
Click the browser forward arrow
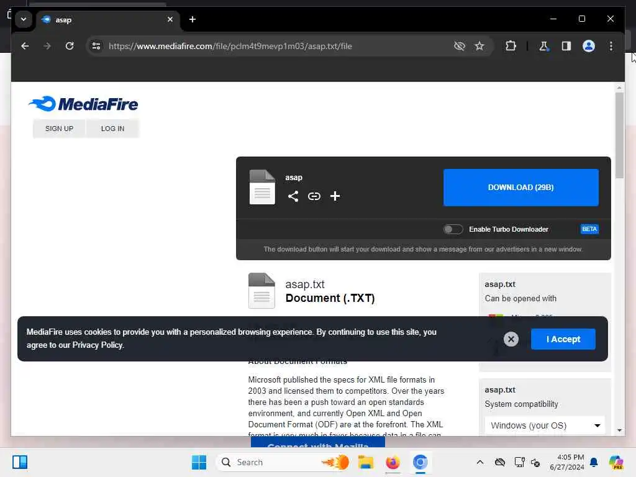pos(47,46)
